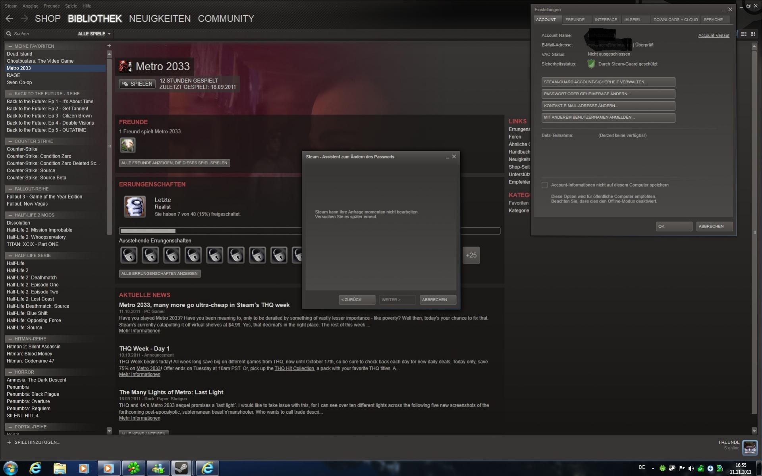
Task: Click the Windows Start orb
Action: (x=10, y=468)
